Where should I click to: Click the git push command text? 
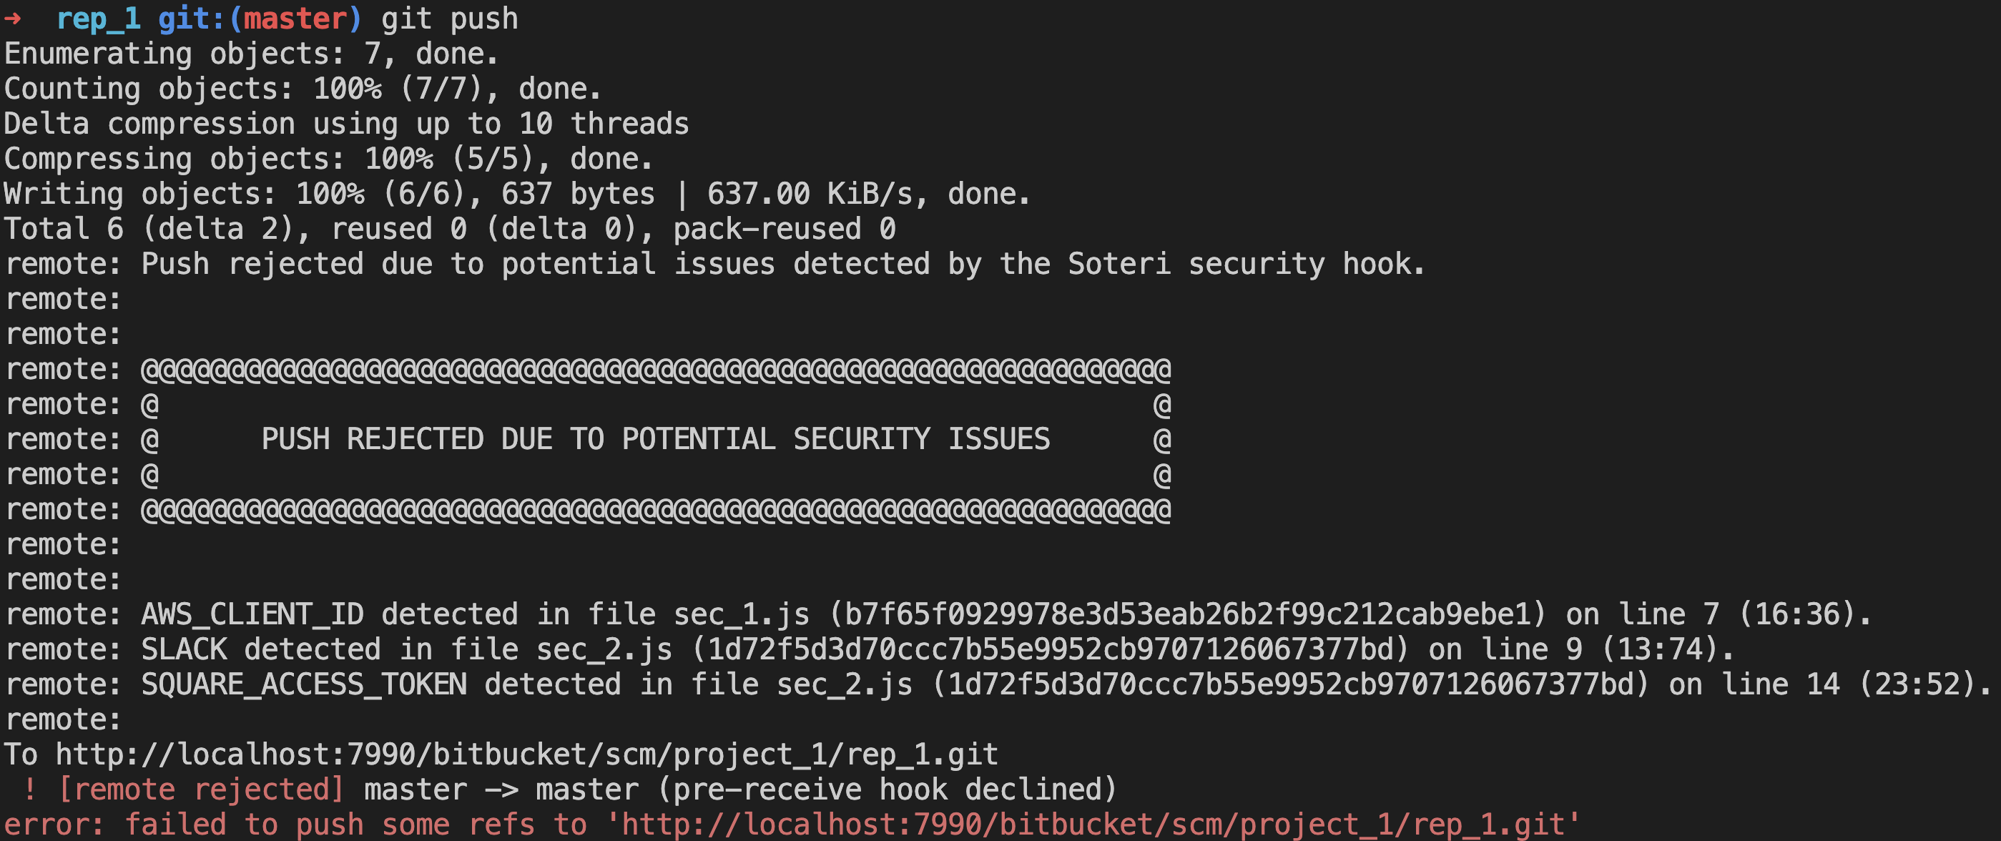pos(449,19)
